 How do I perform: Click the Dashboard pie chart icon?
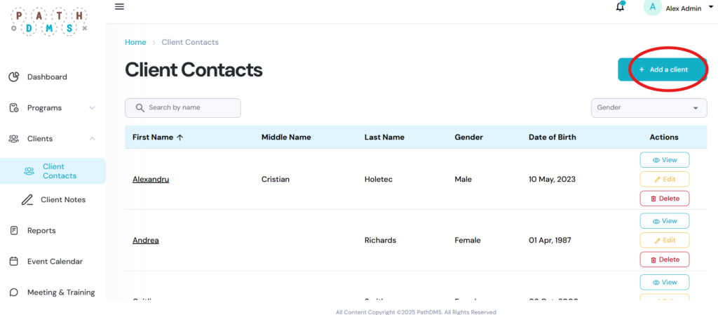[14, 77]
